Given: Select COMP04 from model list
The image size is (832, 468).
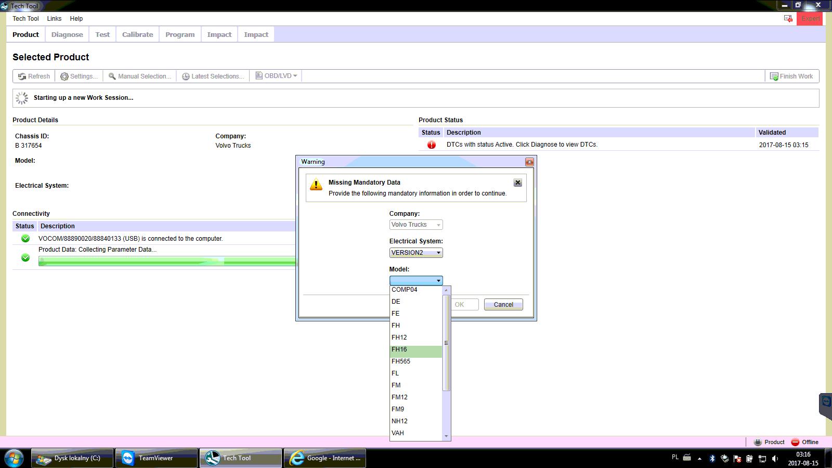Looking at the screenshot, I should click(416, 290).
